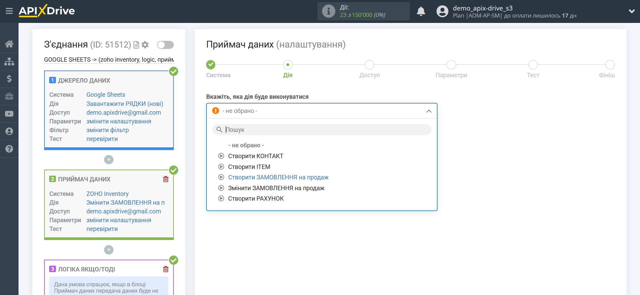Toggle the connection on/off switch
The image size is (640, 295).
165,45
